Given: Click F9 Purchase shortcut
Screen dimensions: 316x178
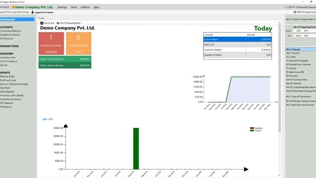Looking at the screenshot, I should [292, 76].
